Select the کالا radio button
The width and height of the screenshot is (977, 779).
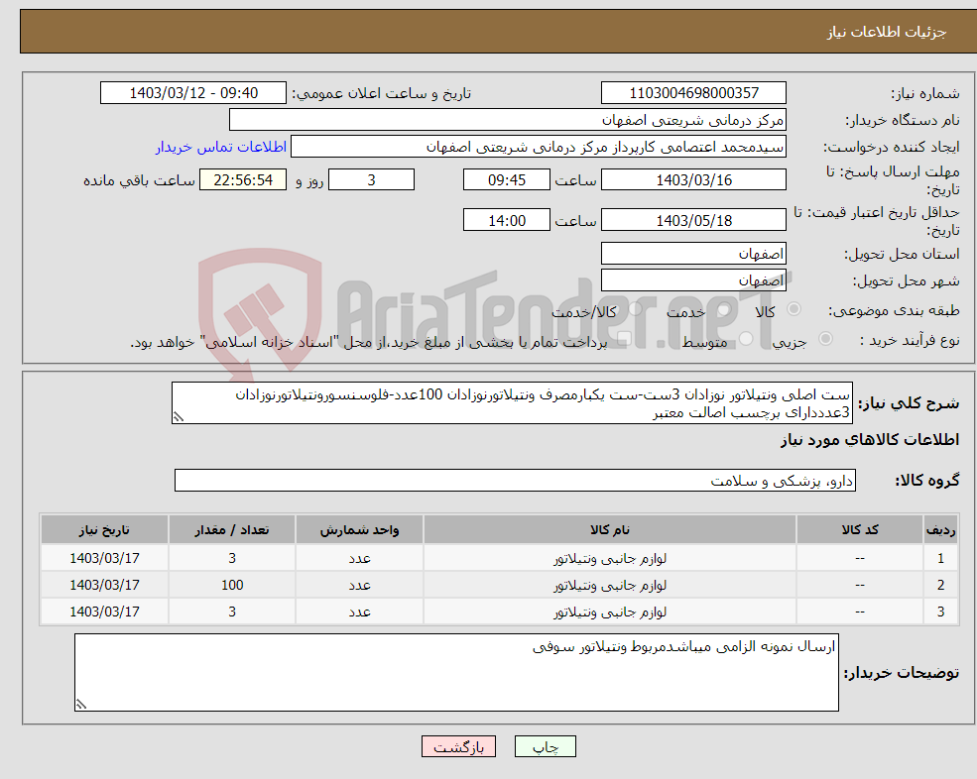(x=794, y=309)
